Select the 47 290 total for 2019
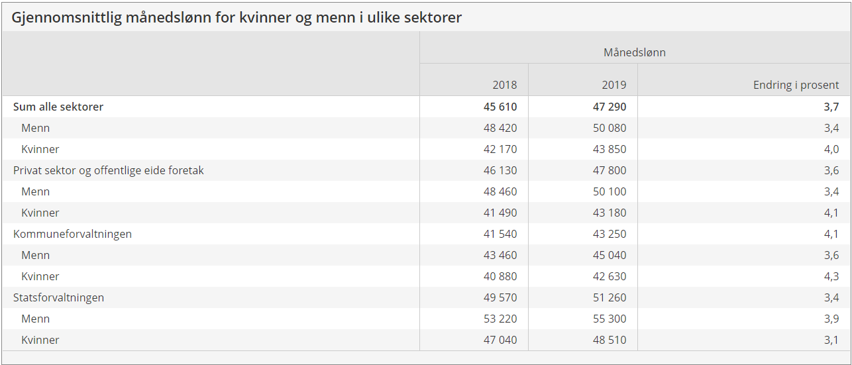852x365 pixels. click(x=609, y=107)
